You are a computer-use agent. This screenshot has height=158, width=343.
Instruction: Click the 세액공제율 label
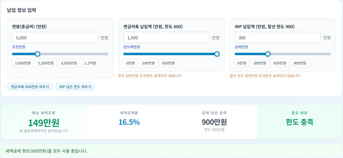(x=129, y=113)
